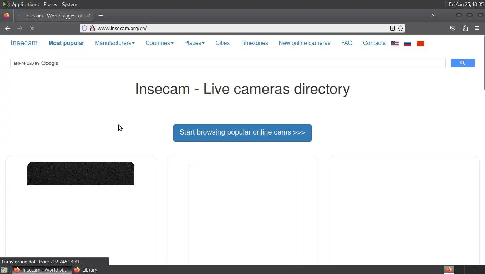Viewport: 485px width, 274px height.
Task: Open the tracking protection shield icon
Action: [85, 28]
